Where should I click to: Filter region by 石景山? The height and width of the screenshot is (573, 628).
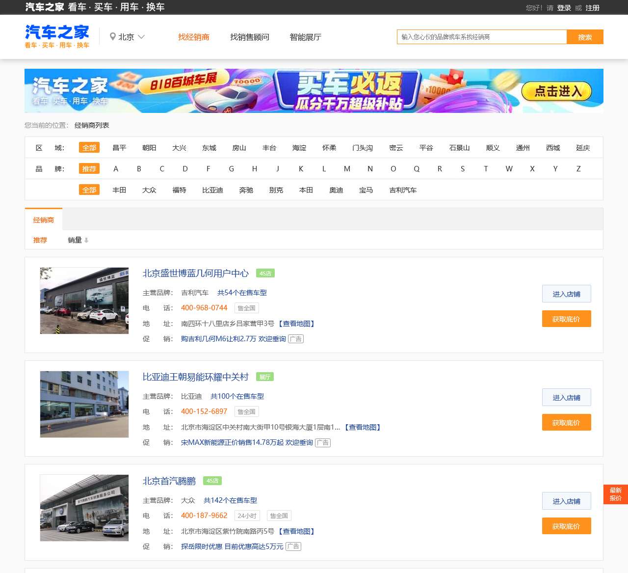pyautogui.click(x=460, y=148)
